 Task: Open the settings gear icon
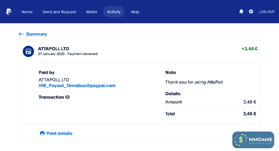pyautogui.click(x=251, y=12)
